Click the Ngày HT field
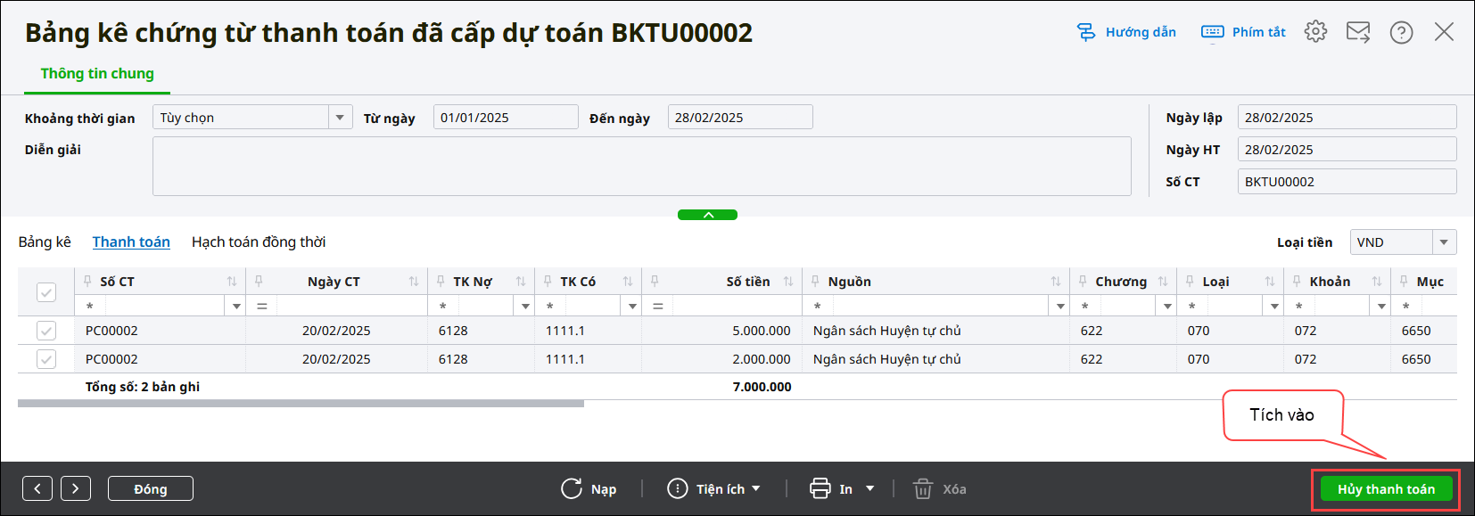This screenshot has height=516, width=1475. [1347, 150]
